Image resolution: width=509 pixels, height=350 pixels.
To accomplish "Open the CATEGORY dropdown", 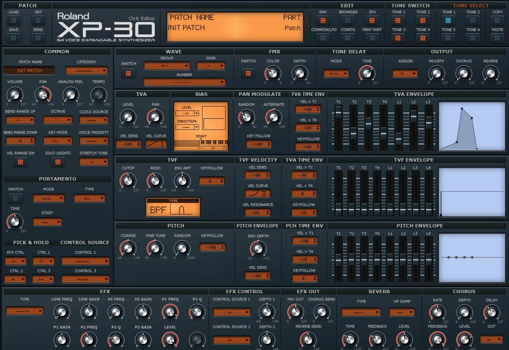I will tap(87, 71).
